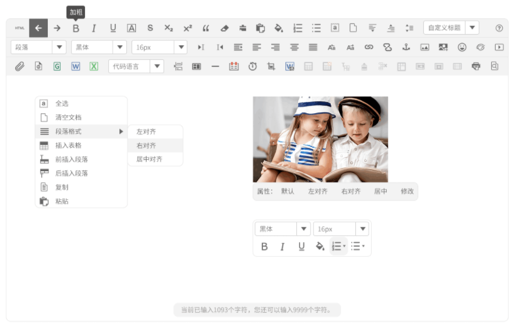This screenshot has width=512, height=334.
Task: Click the select all toolbar icon
Action: pyautogui.click(x=335, y=28)
